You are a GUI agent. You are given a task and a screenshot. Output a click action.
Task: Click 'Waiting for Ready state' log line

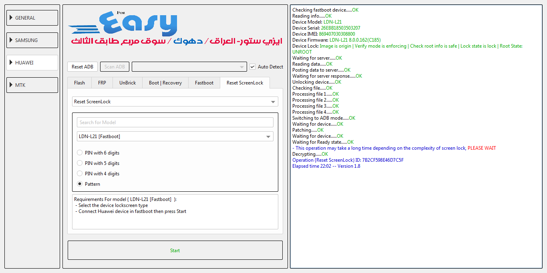pos(323,142)
